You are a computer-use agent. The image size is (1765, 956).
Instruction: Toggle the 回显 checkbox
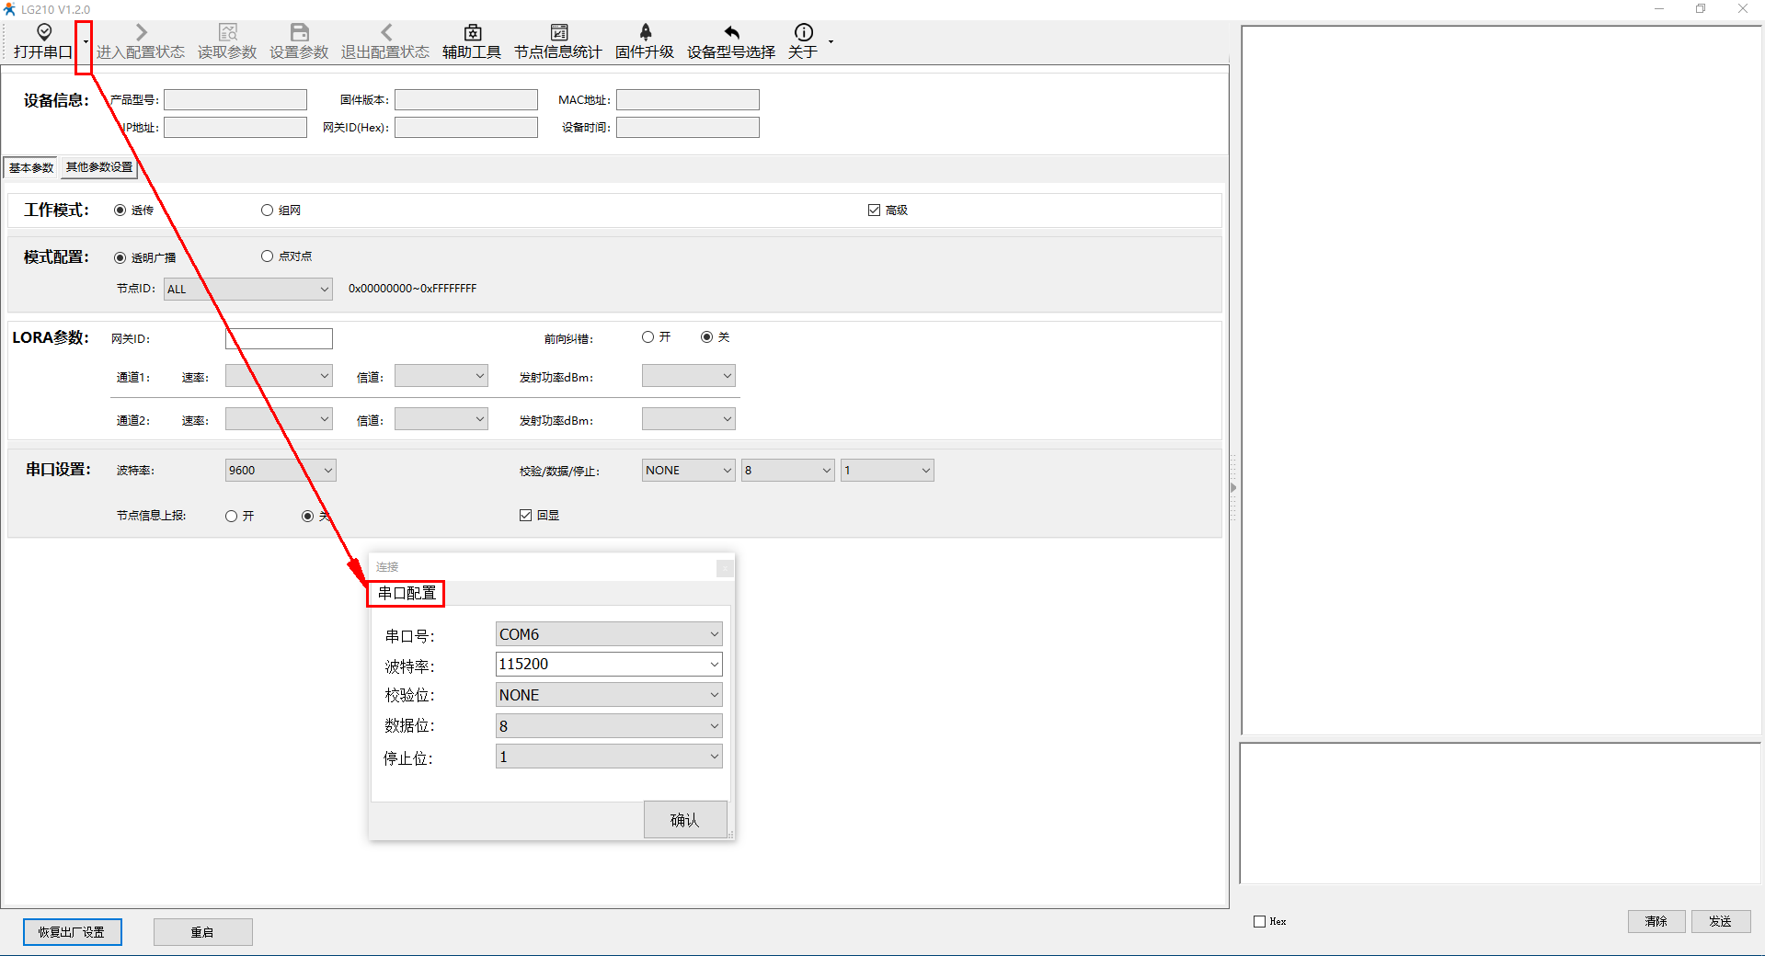526,516
